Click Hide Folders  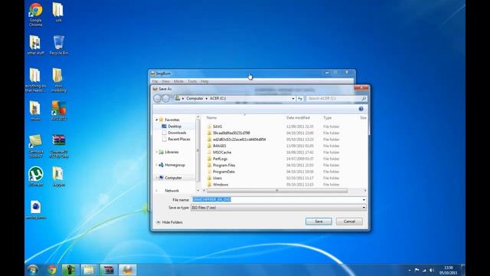point(169,222)
